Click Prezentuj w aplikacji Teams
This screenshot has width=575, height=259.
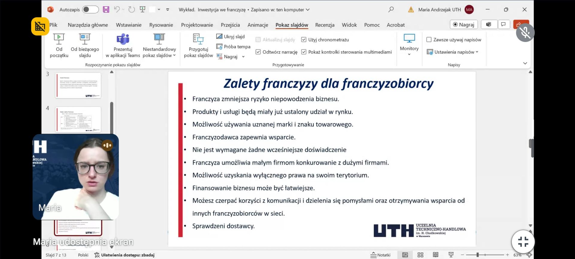click(x=123, y=46)
